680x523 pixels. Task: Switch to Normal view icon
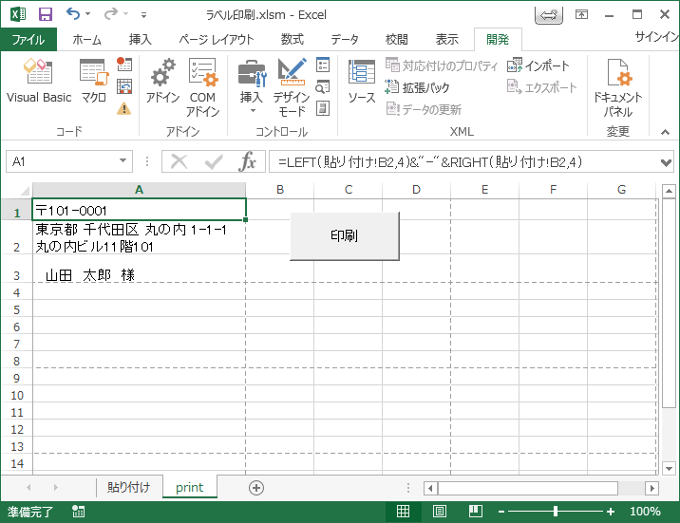403,512
